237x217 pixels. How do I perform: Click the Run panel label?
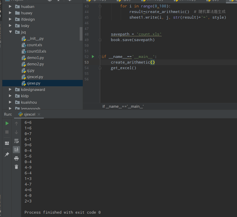(8, 114)
